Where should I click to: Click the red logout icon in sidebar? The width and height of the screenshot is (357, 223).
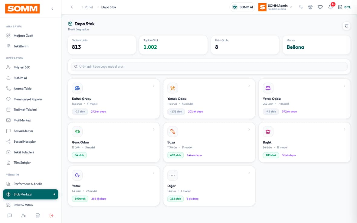(51, 215)
